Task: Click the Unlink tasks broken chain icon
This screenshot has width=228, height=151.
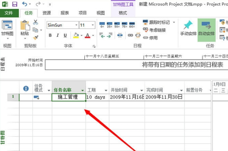Action: (138, 35)
